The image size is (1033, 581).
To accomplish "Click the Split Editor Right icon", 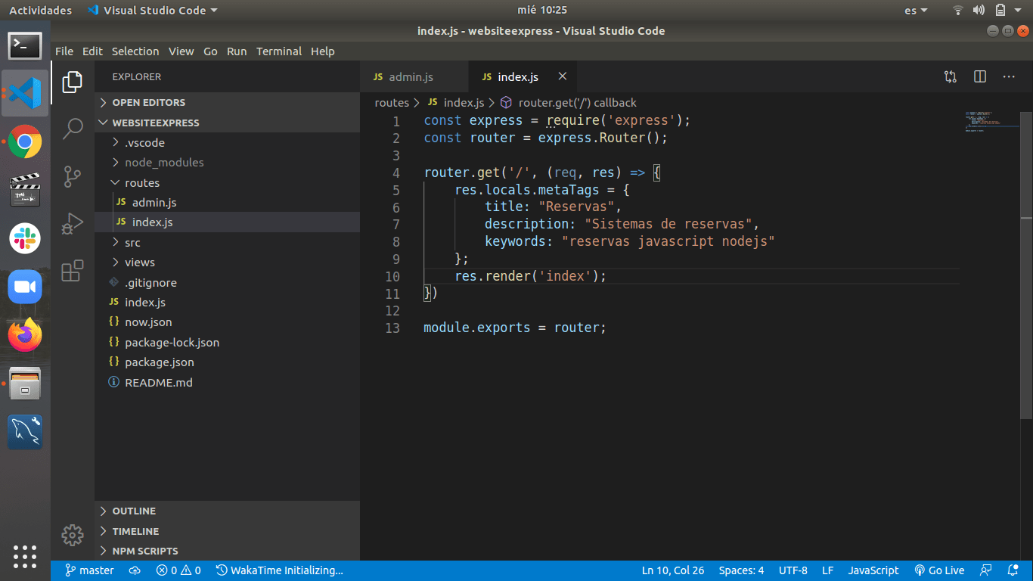I will point(980,76).
